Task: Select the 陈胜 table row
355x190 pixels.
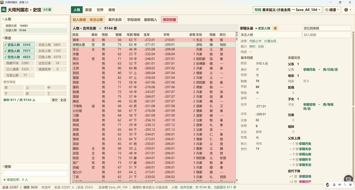Action: 154,158
